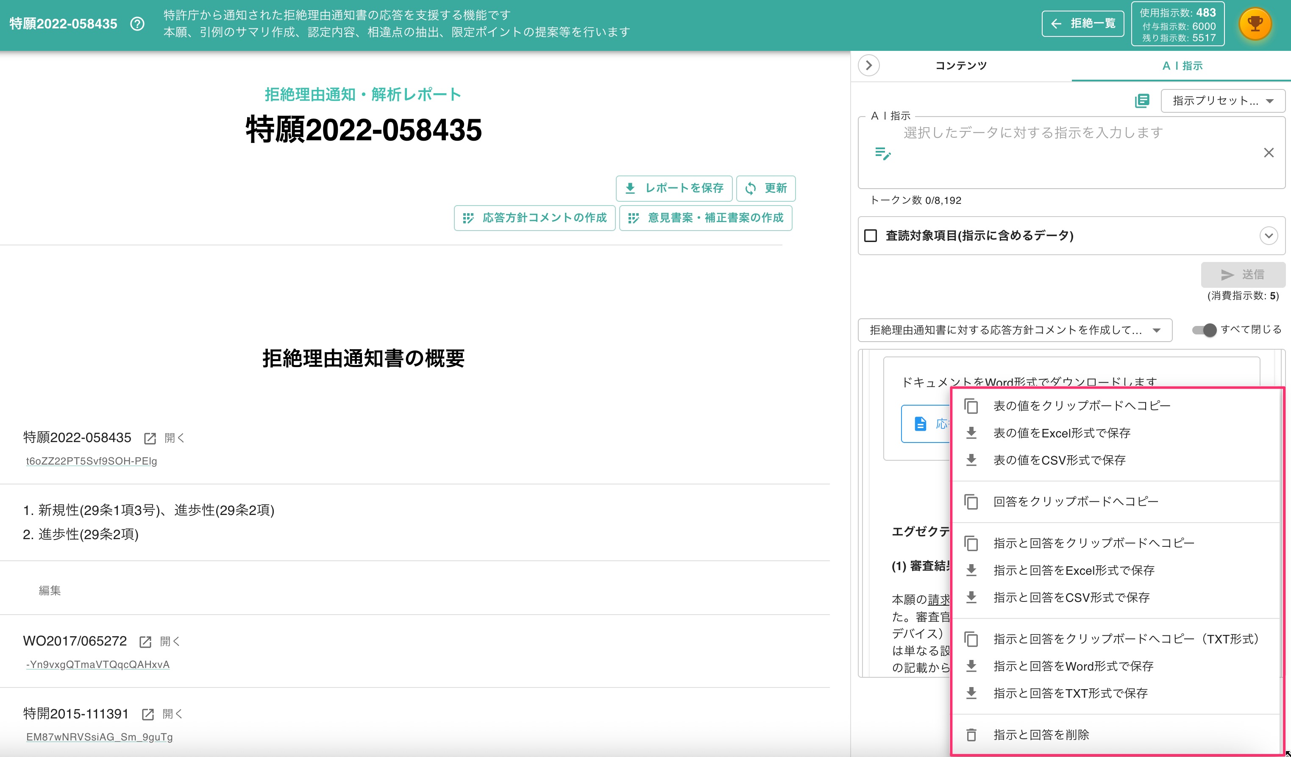Click the help question mark icon beside 特願2022-058435

(x=137, y=24)
